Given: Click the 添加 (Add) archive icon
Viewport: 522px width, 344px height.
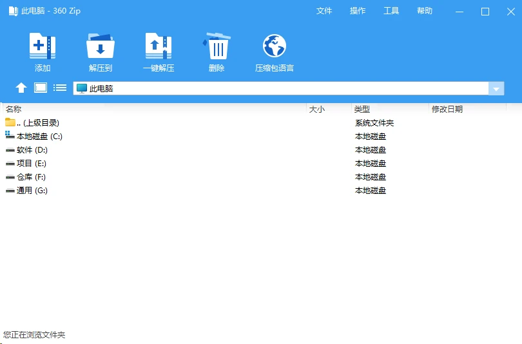Looking at the screenshot, I should click(x=43, y=46).
